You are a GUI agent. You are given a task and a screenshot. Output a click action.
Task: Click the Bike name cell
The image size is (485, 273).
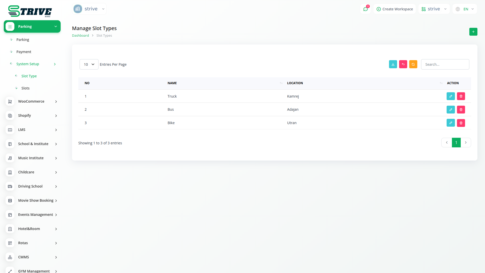pos(171,123)
